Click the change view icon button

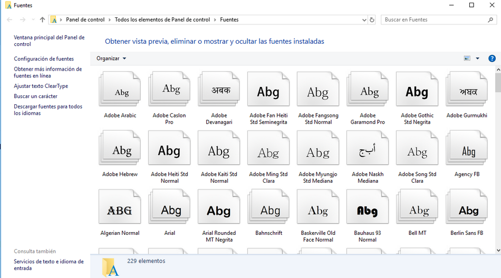pyautogui.click(x=467, y=58)
